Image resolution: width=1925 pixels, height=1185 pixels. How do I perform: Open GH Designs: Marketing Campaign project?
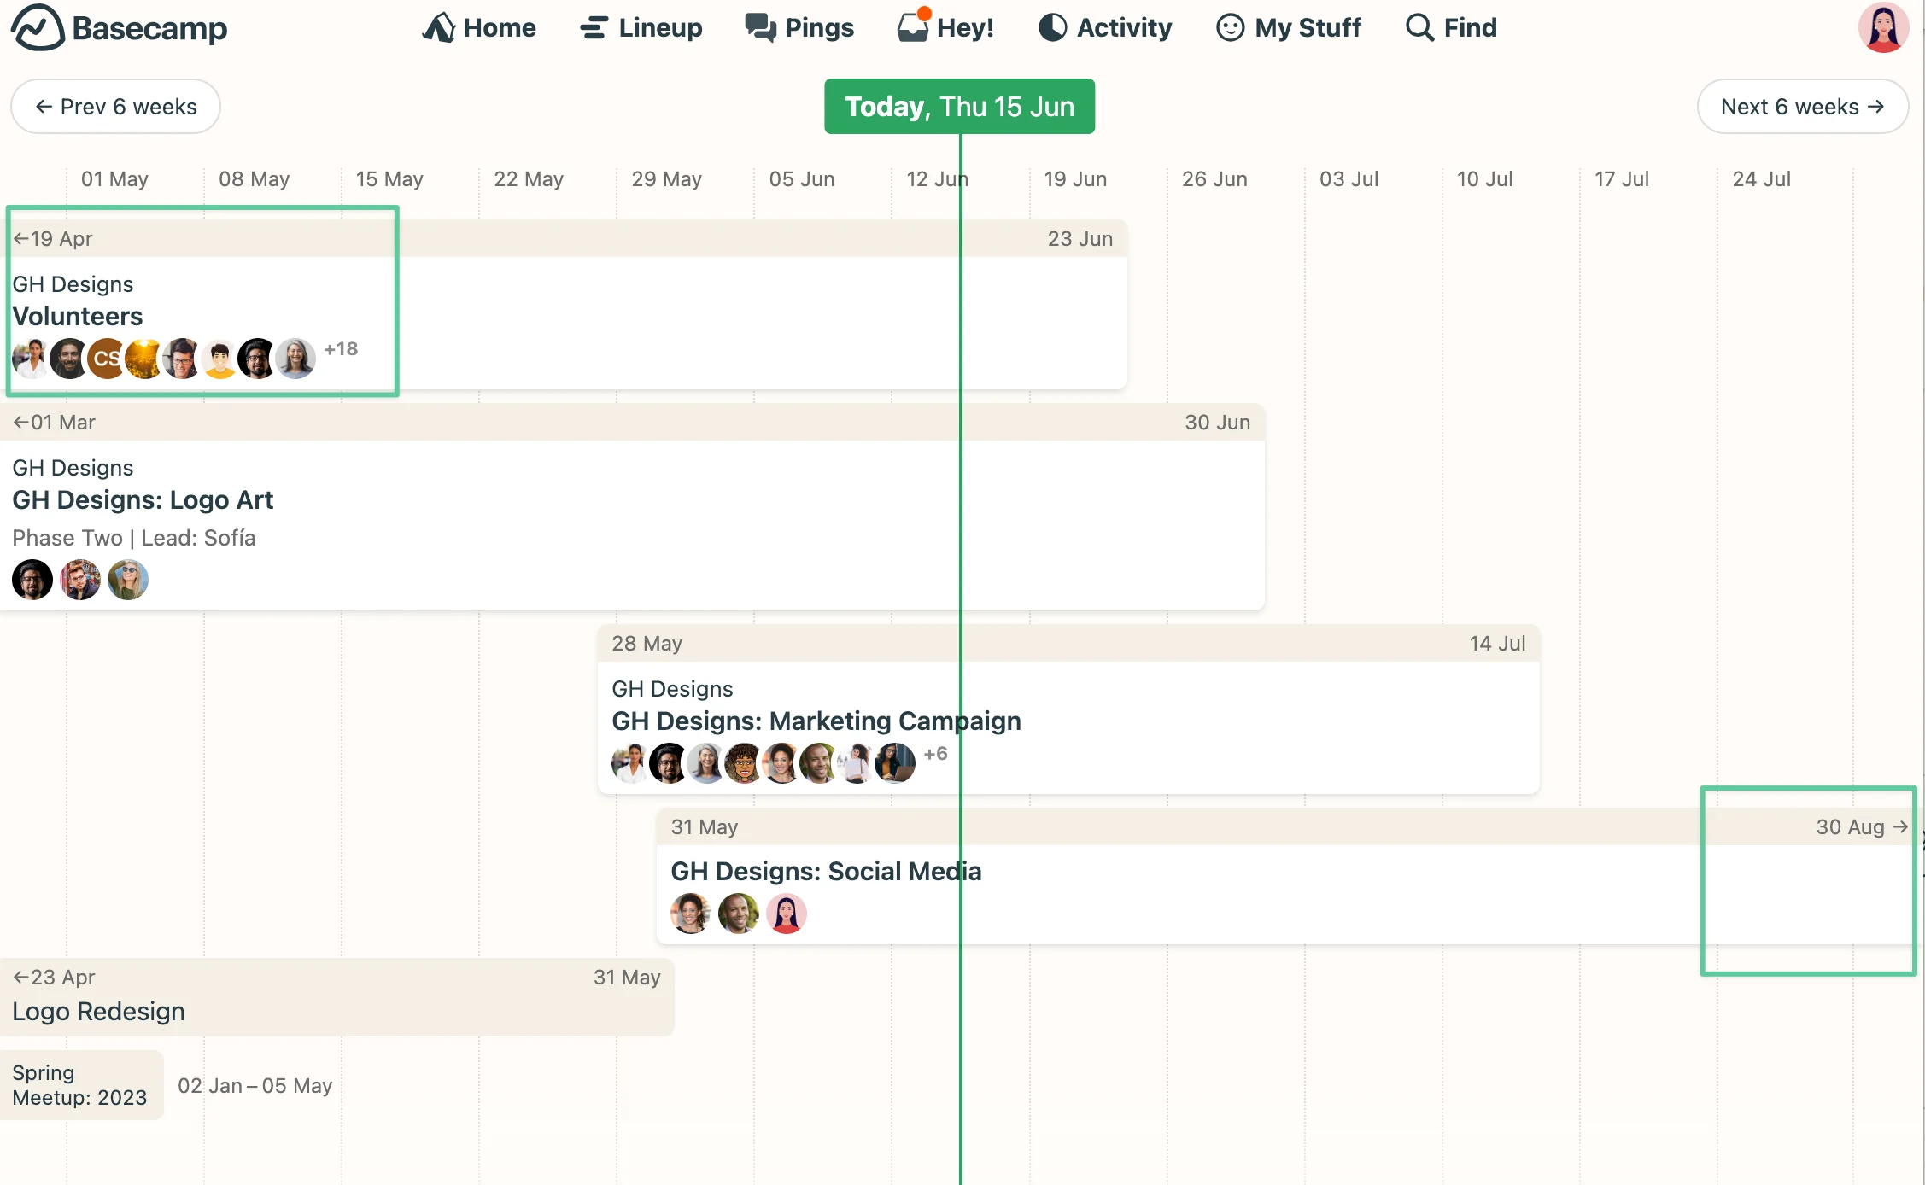pos(816,721)
